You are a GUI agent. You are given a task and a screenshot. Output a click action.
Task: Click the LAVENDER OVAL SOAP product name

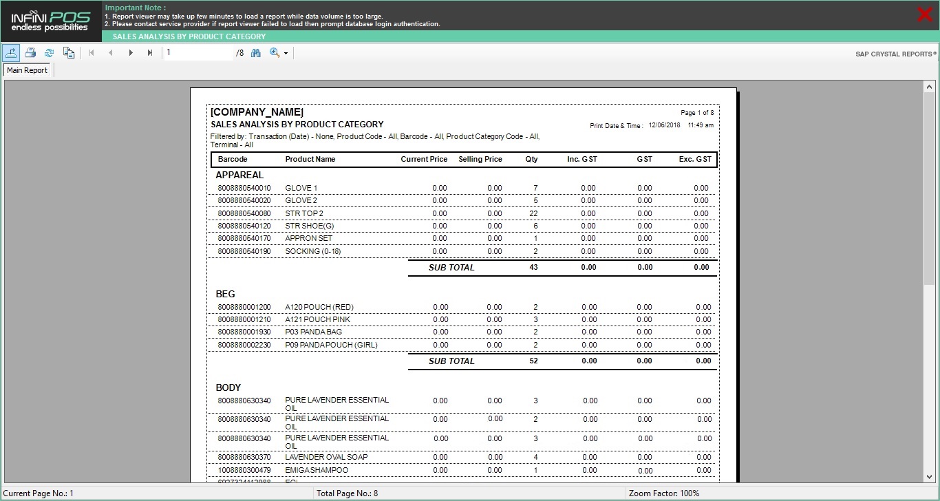(326, 457)
